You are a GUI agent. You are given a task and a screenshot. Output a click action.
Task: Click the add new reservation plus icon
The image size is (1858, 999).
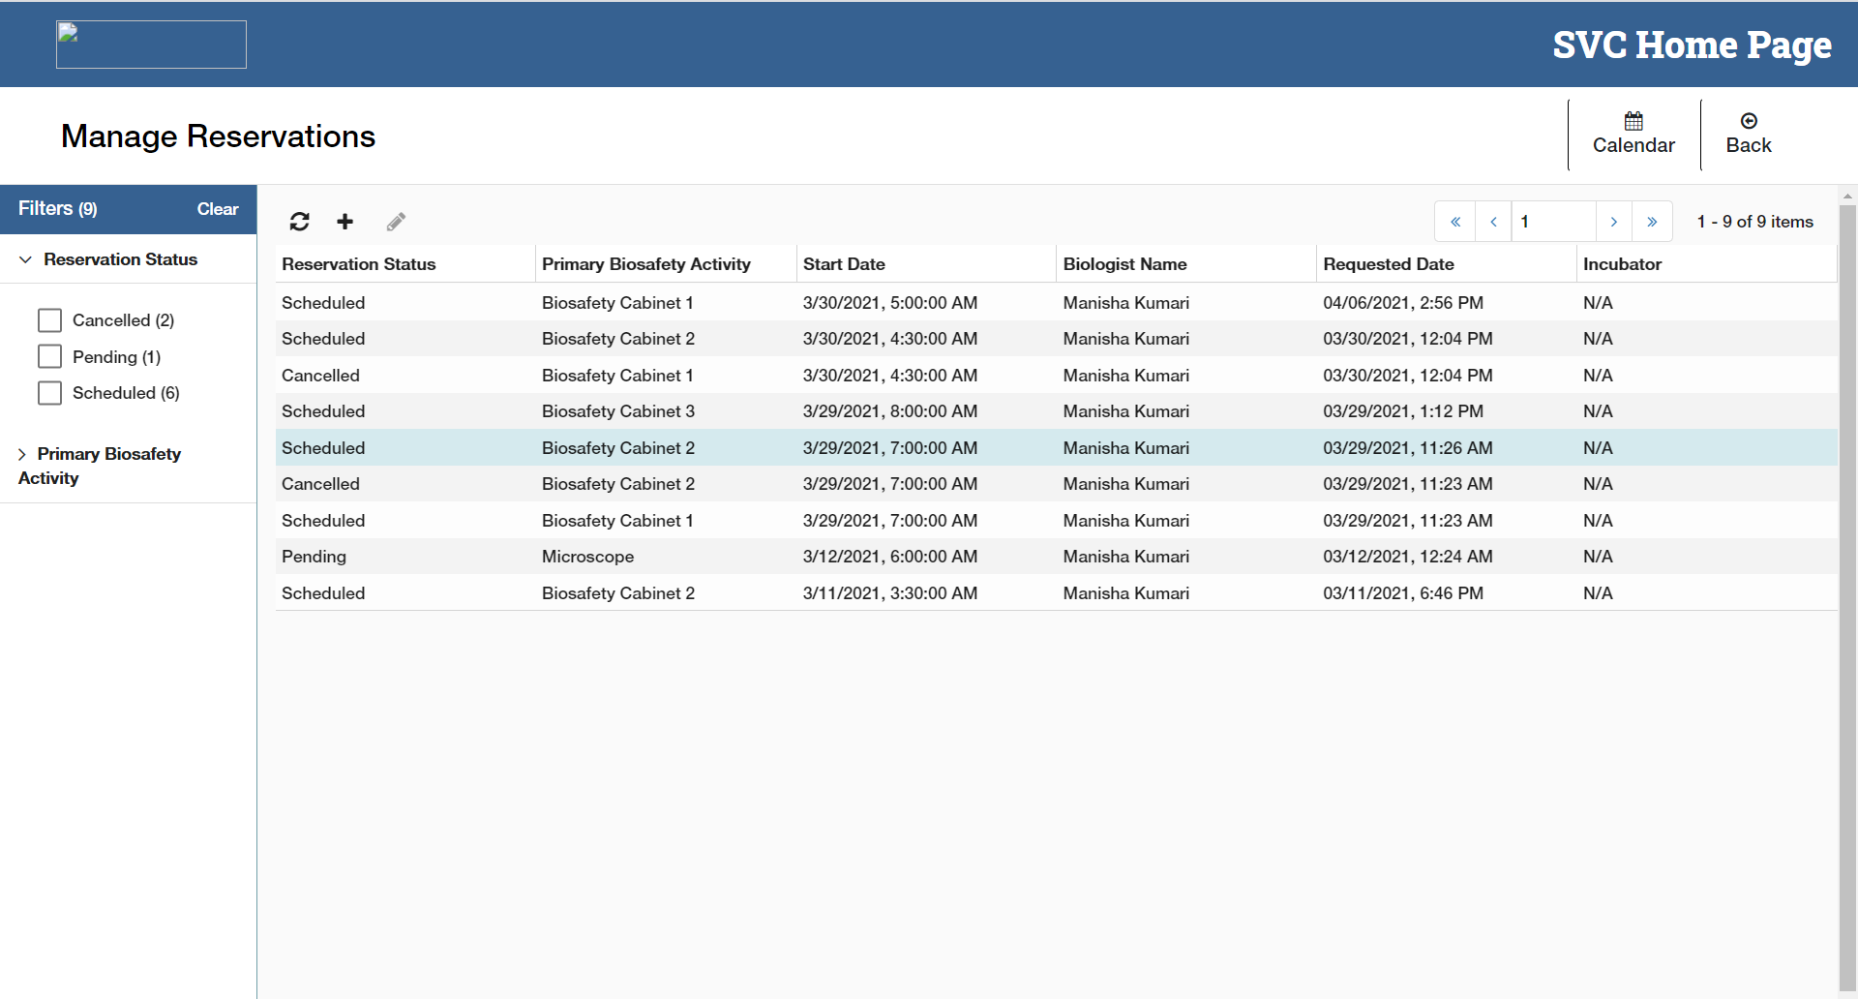click(345, 222)
